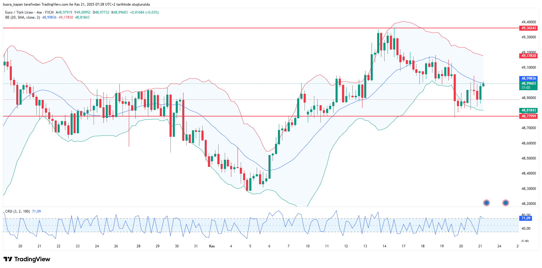Click the BB (20, SMA, close, 2) legend
Image resolution: width=542 pixels, height=268 pixels.
pyautogui.click(x=22, y=17)
